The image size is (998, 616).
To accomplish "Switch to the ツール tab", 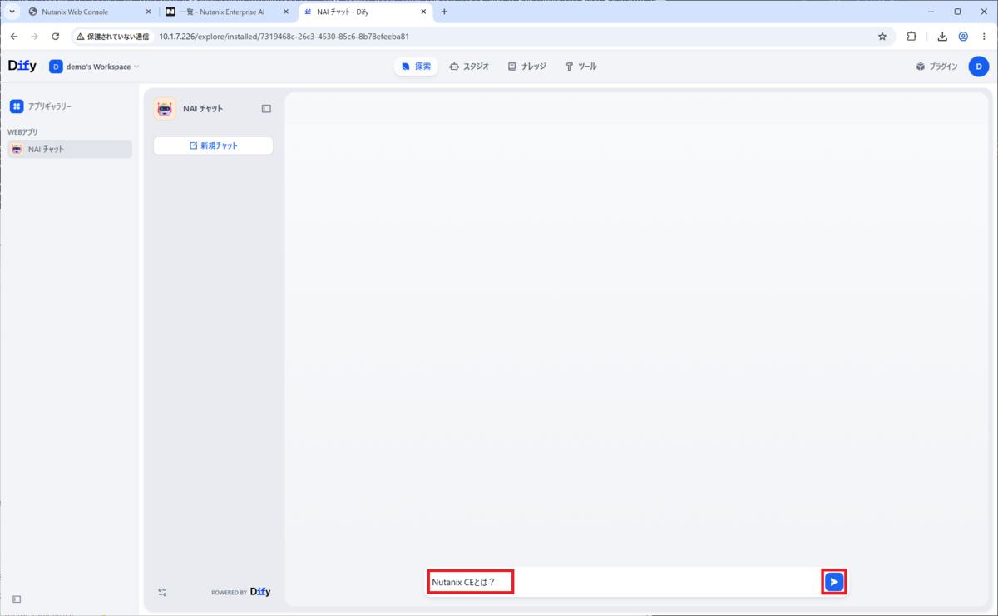I will pos(581,67).
